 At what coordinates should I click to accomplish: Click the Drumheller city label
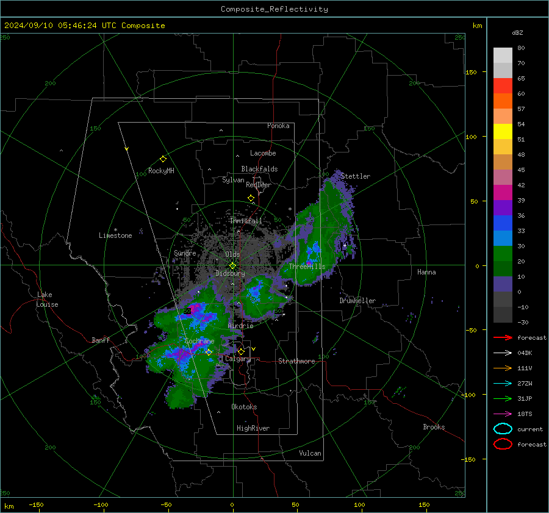coord(357,301)
